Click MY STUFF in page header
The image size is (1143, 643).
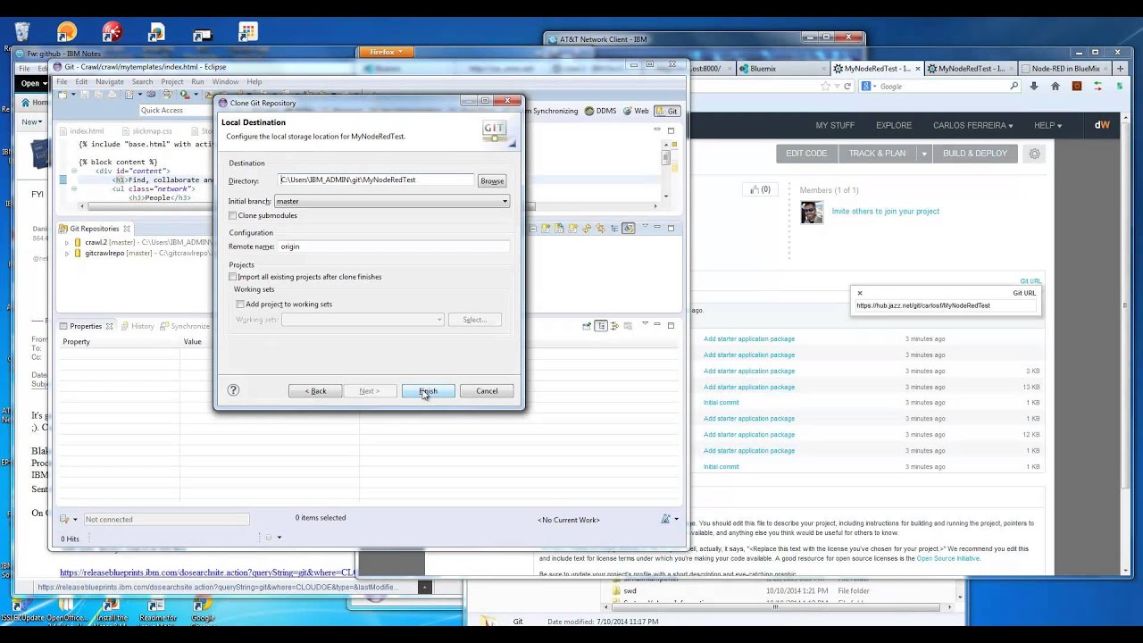(x=835, y=126)
